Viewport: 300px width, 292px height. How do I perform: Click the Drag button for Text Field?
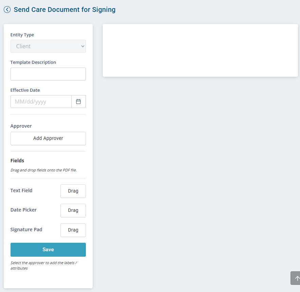[73, 191]
